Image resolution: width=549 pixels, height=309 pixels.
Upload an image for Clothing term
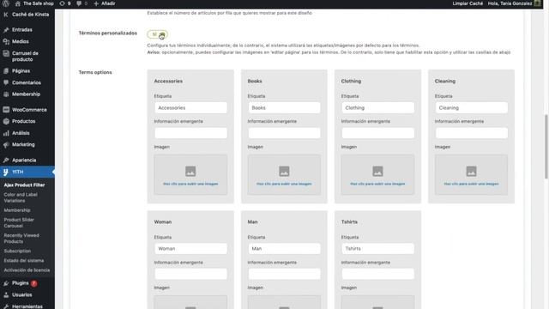[x=377, y=174]
